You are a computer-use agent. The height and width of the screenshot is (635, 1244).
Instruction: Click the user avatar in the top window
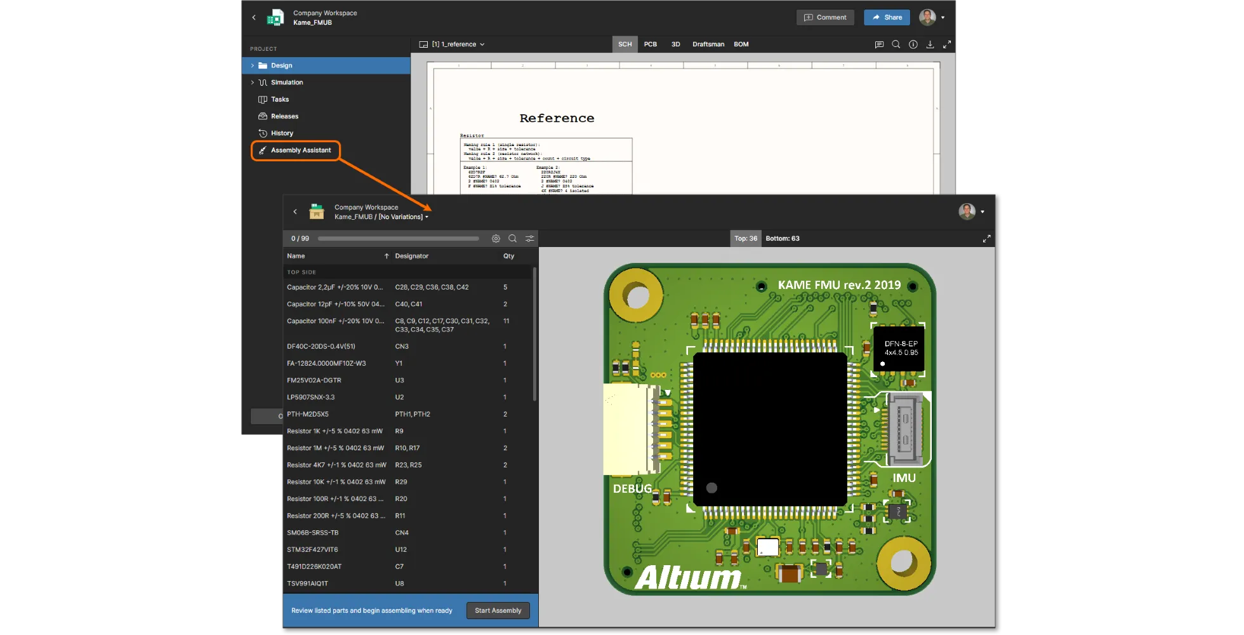click(927, 18)
